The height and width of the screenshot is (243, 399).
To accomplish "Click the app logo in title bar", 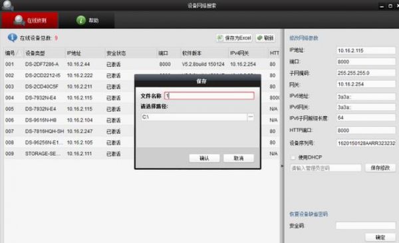I will click(7, 5).
